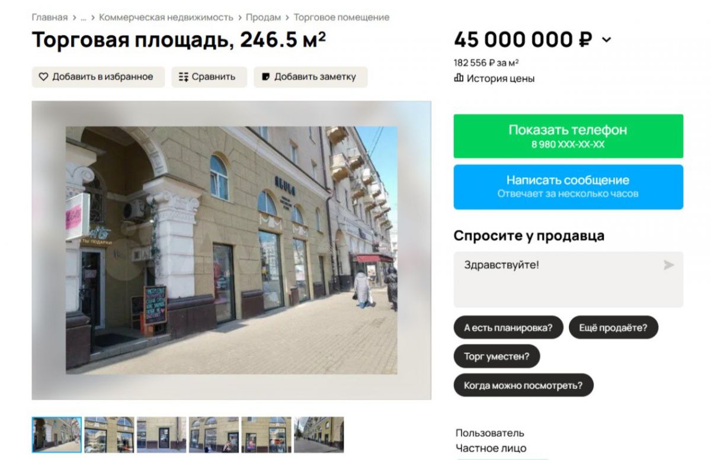The height and width of the screenshot is (460, 711).
Task: Click the send arrow in message box
Action: coord(669,265)
